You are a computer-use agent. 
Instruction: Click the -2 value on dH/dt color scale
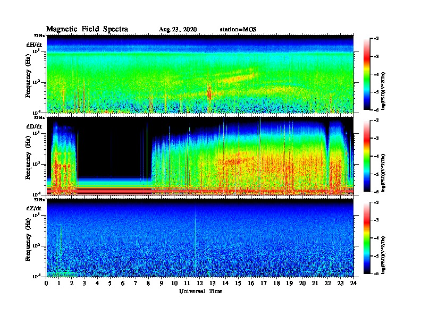coord(376,39)
